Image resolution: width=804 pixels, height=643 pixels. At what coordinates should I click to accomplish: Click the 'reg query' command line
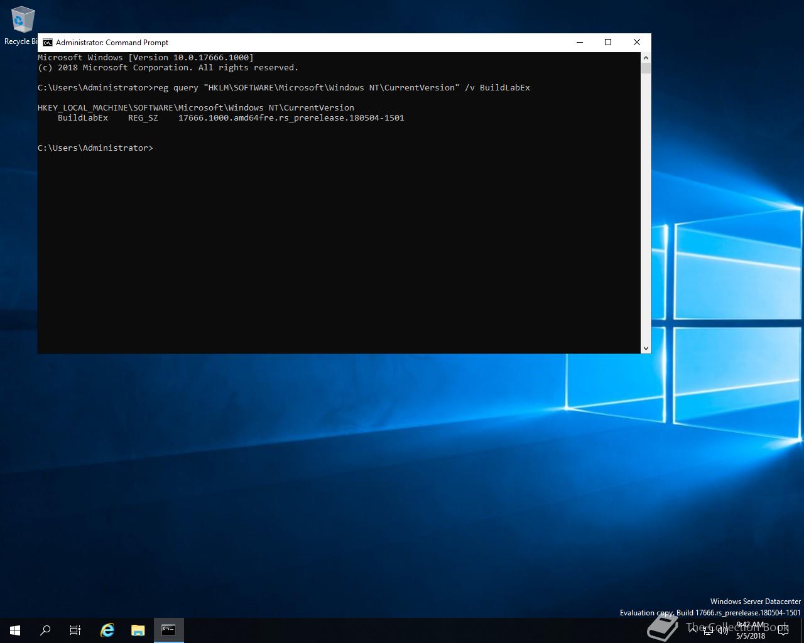coord(284,87)
